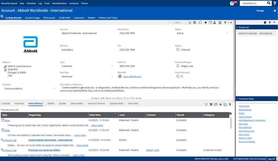Click the refresh icon in the account toolbar
Image resolution: width=278 pixels, height=161 pixels.
click(x=200, y=23)
